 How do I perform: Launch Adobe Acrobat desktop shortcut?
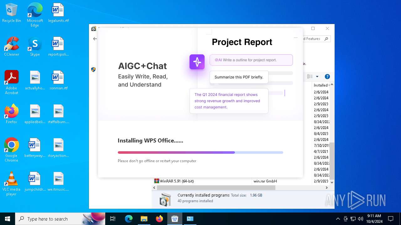[12, 82]
